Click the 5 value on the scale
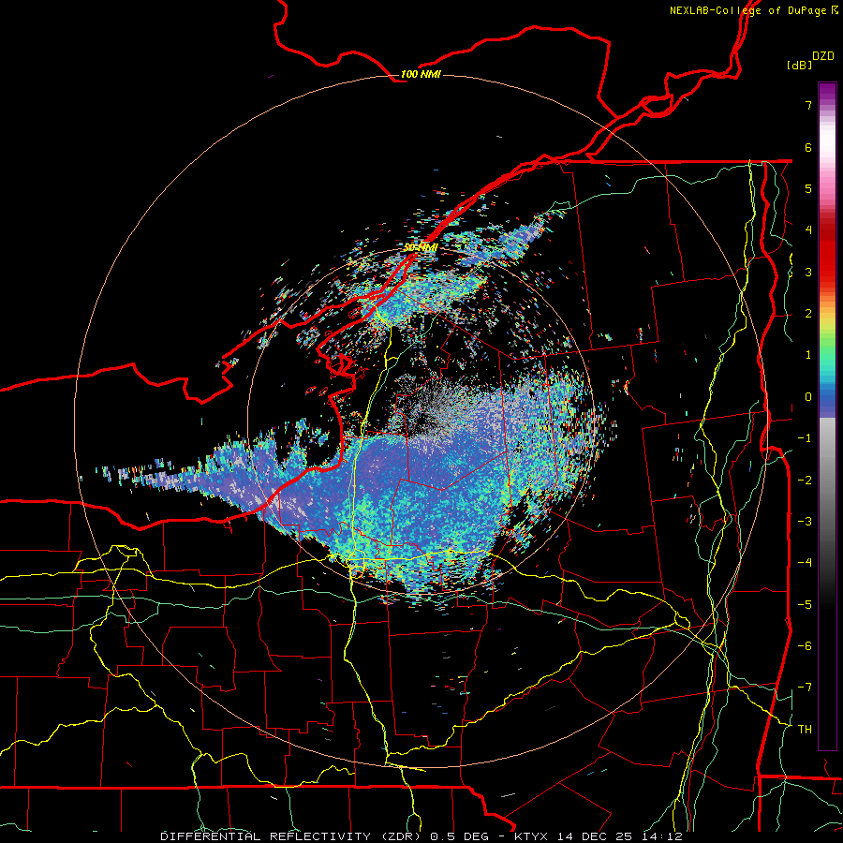 point(808,188)
